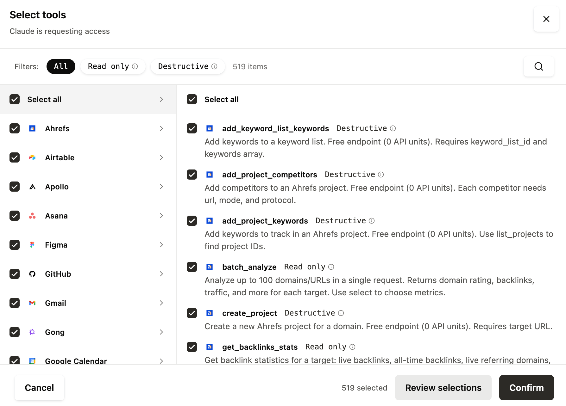The image size is (566, 406).
Task: Uncheck the Figma connector checkbox
Action: (x=15, y=245)
